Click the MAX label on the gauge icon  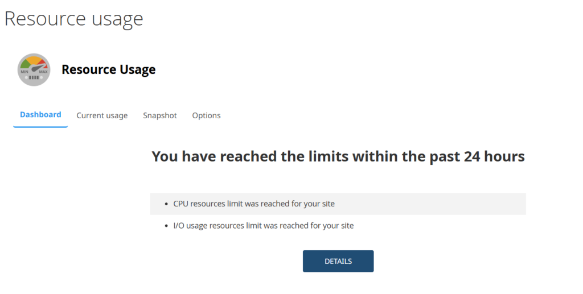pyautogui.click(x=43, y=72)
